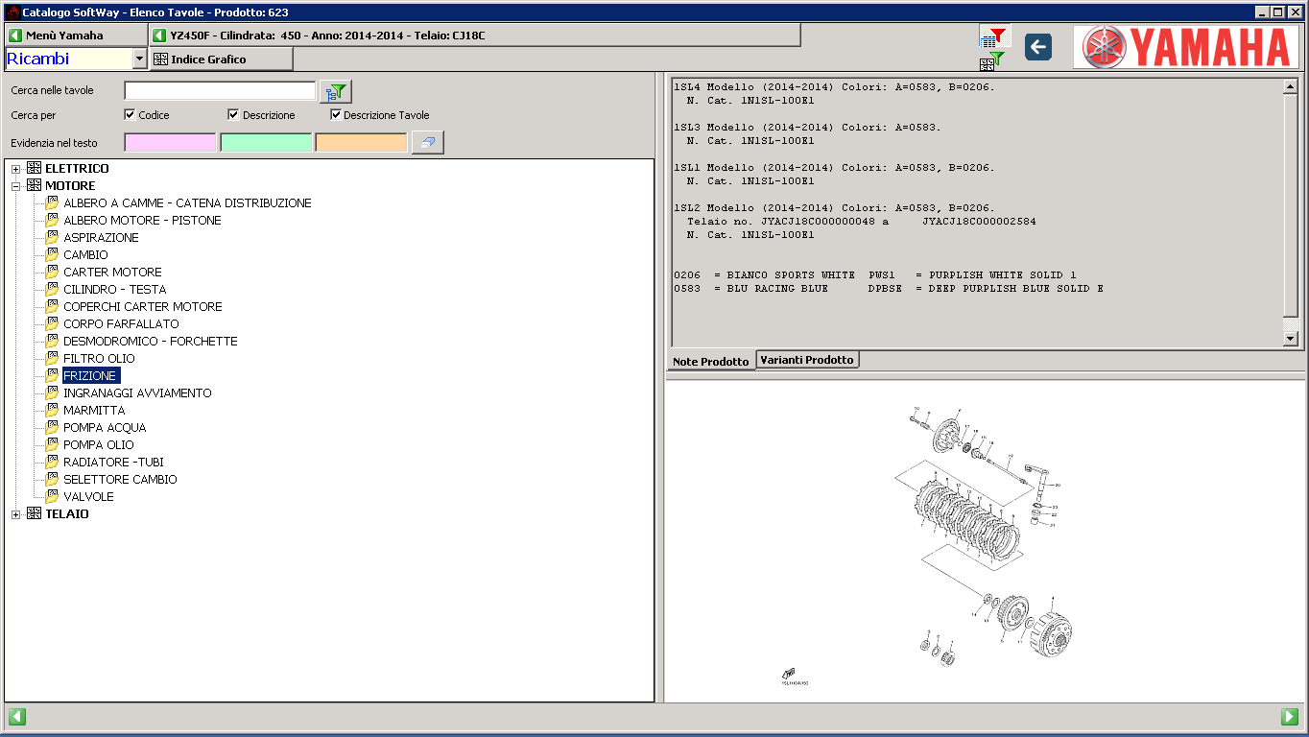Screen dimensions: 1309x737
Task: Click the TELAIO category label
Action: click(67, 513)
